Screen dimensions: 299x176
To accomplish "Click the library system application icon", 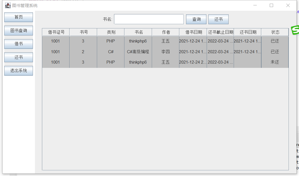I will click(8, 5).
